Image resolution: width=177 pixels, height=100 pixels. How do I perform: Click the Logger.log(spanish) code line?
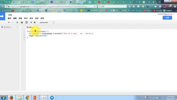click(38, 36)
